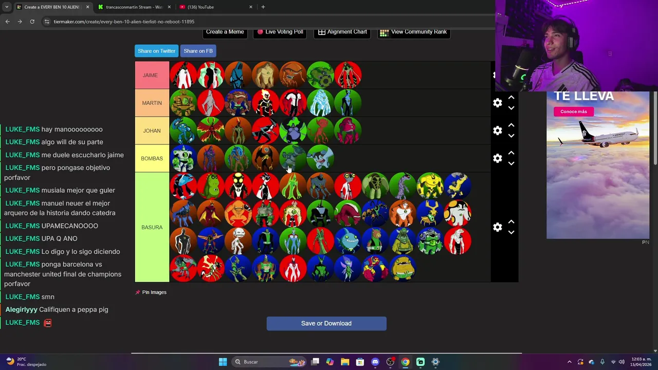Click Create a Meme button

click(225, 32)
